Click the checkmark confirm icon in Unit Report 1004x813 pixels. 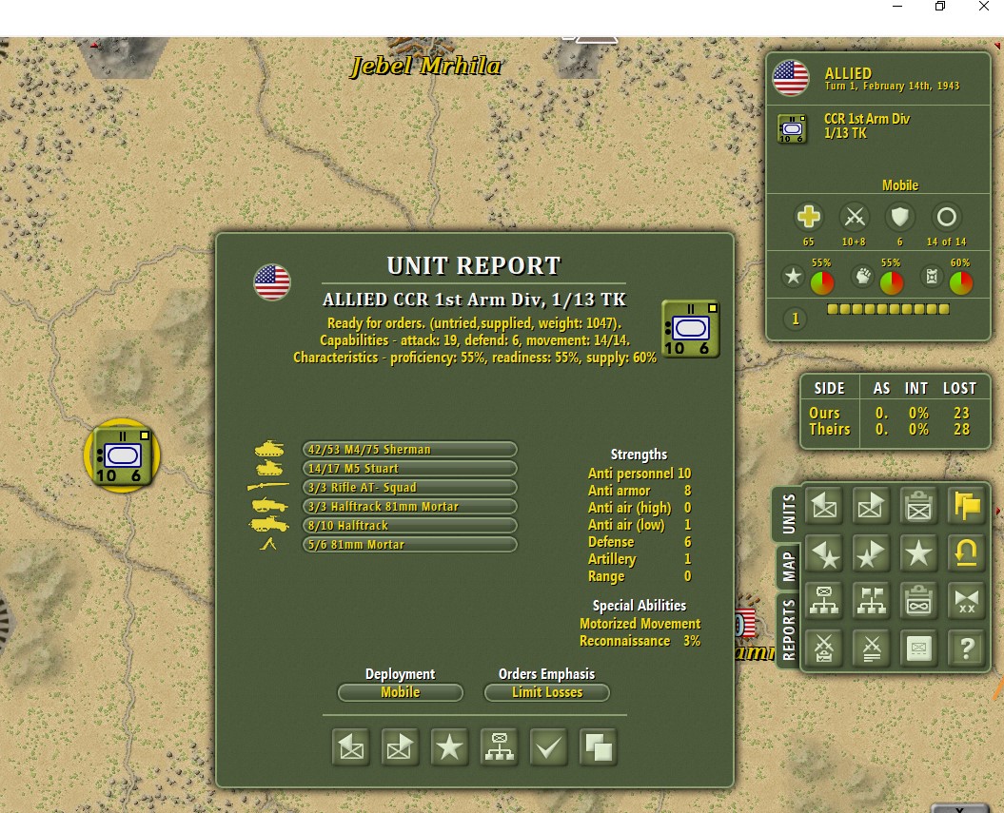tap(549, 746)
